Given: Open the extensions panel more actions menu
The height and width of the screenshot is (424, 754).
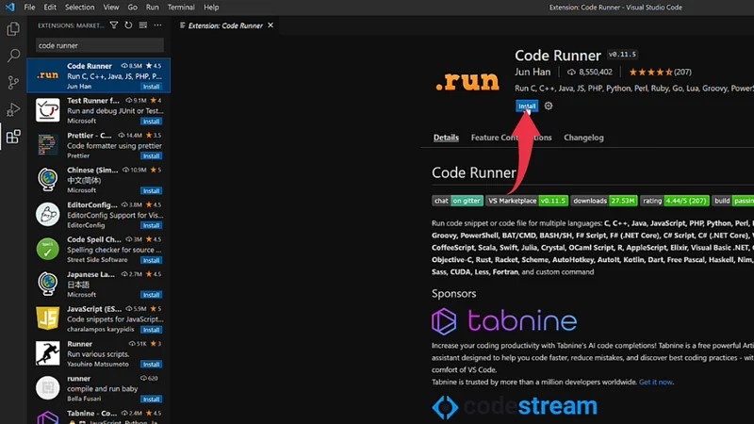Looking at the screenshot, I should click(x=156, y=25).
